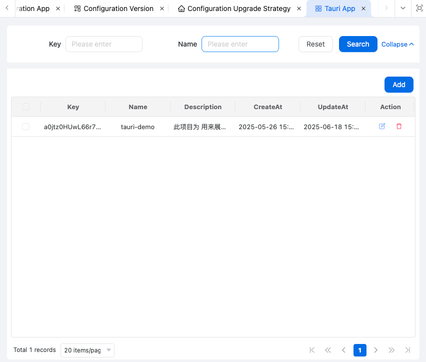The image size is (426, 362).
Task: Jump to the last page in pagination
Action: [x=407, y=350]
